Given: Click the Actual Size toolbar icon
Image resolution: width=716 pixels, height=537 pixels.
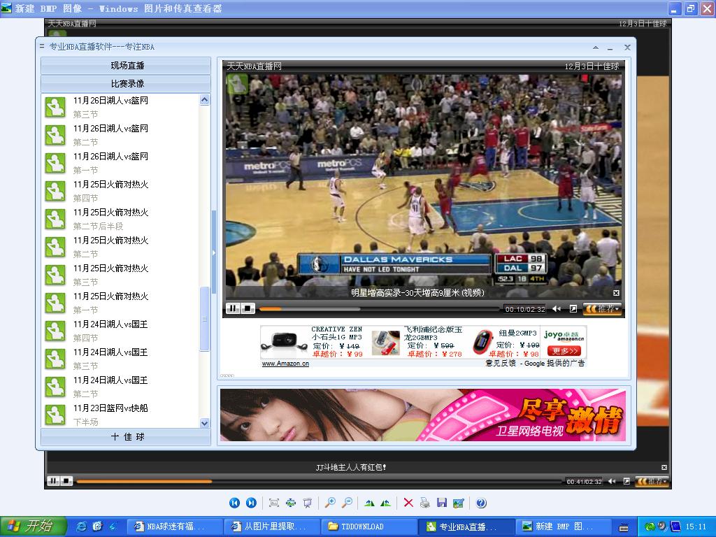Looking at the screenshot, I should (x=291, y=503).
